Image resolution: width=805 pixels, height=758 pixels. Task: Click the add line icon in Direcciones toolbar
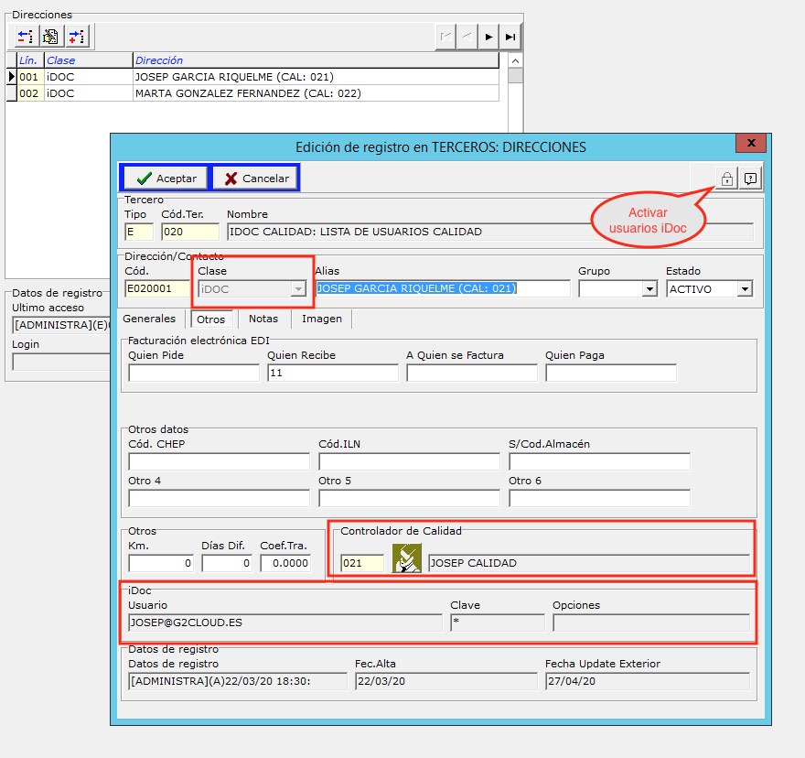click(77, 37)
